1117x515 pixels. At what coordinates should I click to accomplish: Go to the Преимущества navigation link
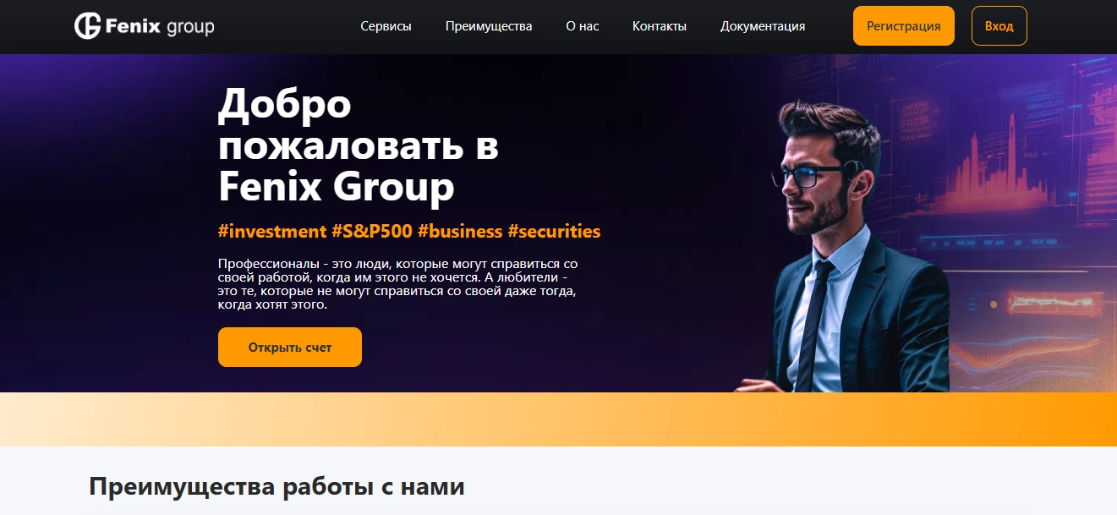tap(489, 26)
